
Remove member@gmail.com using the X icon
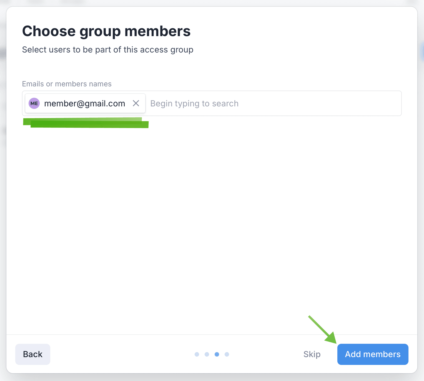tap(136, 103)
